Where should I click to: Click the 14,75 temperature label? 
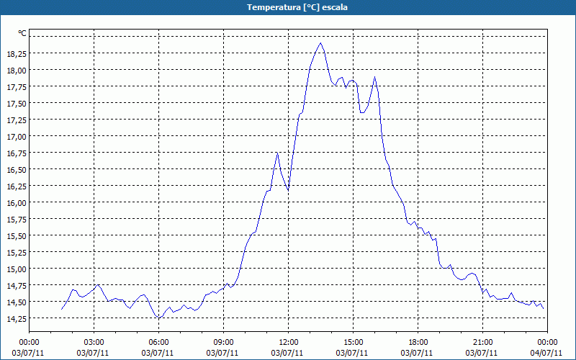(x=17, y=285)
